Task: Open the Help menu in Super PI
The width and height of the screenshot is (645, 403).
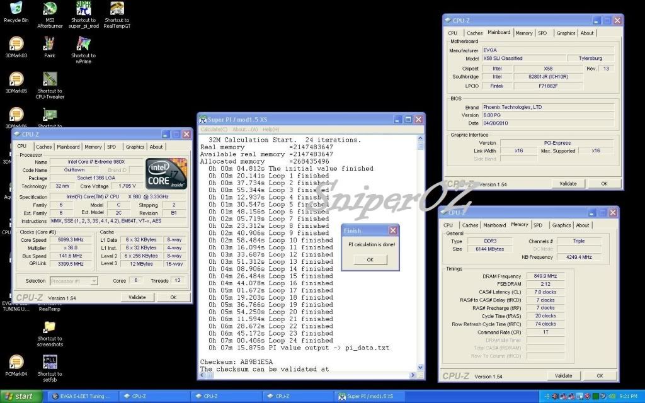Action: (x=271, y=129)
